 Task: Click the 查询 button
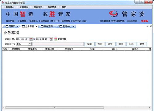point(89,44)
